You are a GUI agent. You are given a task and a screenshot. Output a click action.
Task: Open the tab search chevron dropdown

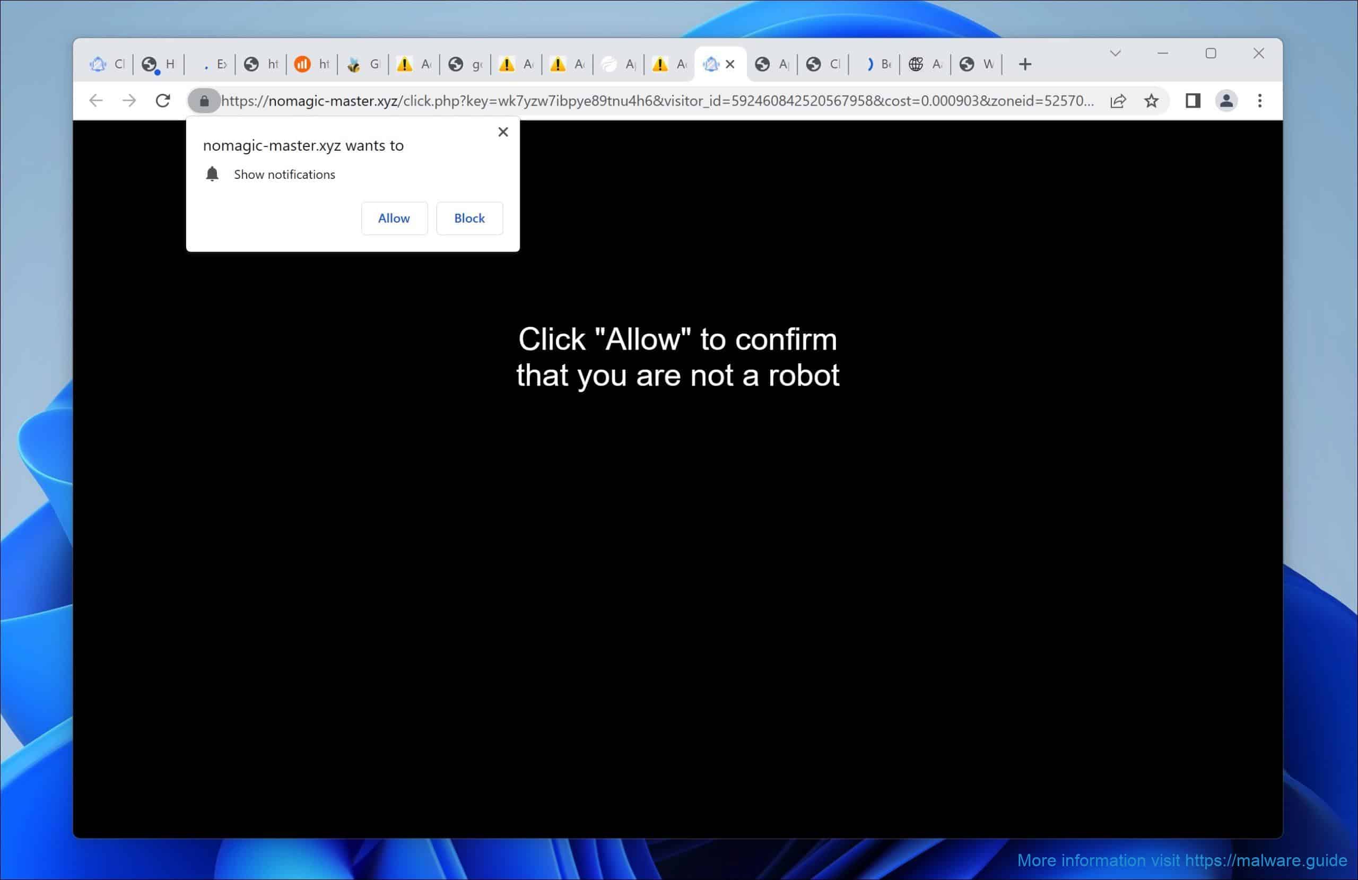[x=1115, y=53]
